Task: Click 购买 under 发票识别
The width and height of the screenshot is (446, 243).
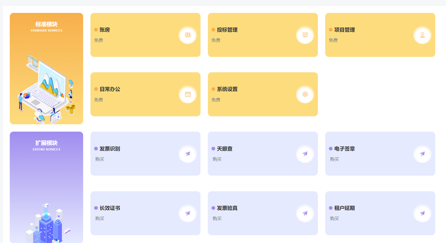Action: 100,159
